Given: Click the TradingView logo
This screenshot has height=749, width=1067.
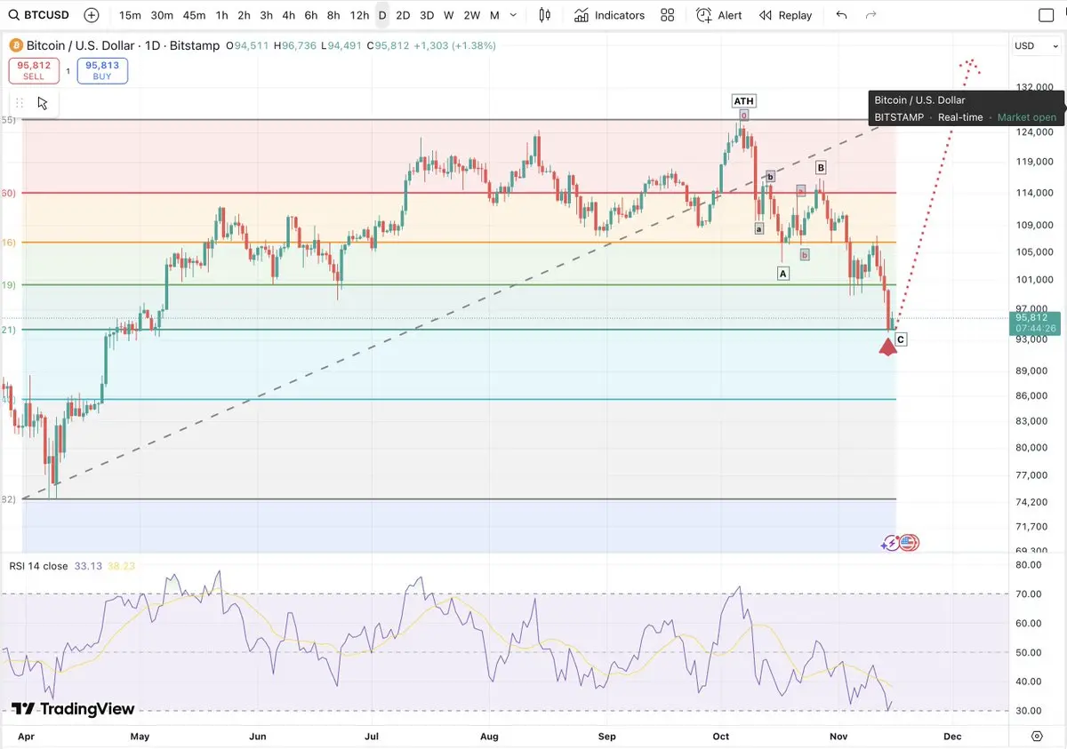Looking at the screenshot, I should 73,709.
